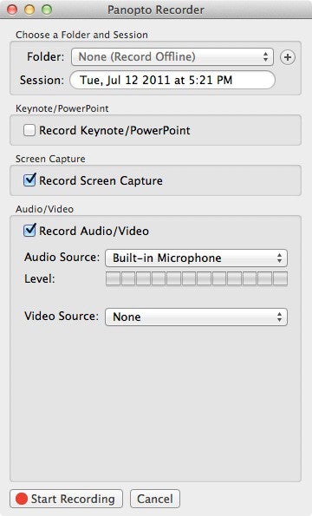
Task: Disable the Record Audio/Video checkbox
Action: [29, 231]
